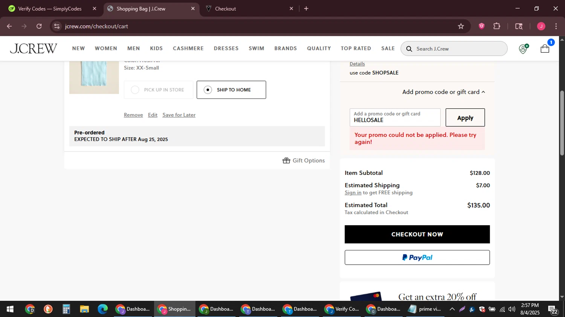The height and width of the screenshot is (317, 565).
Task: Close the Checkout tab
Action: (291, 9)
